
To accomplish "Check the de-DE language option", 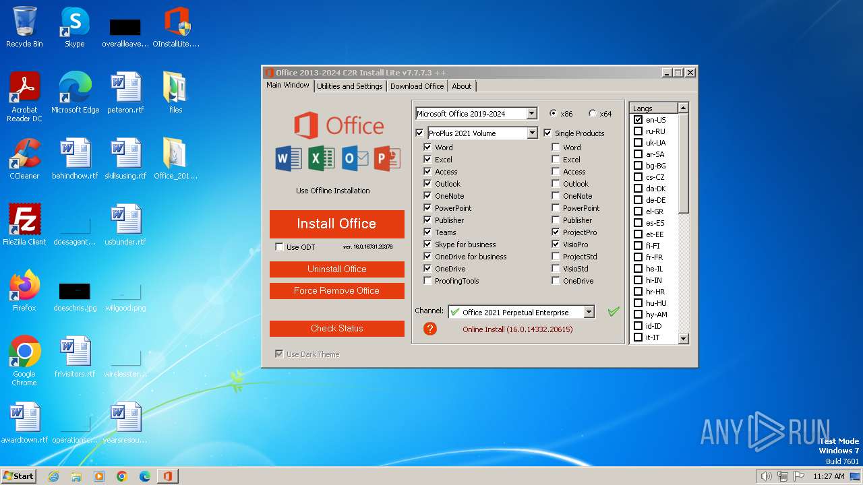I will pos(638,200).
